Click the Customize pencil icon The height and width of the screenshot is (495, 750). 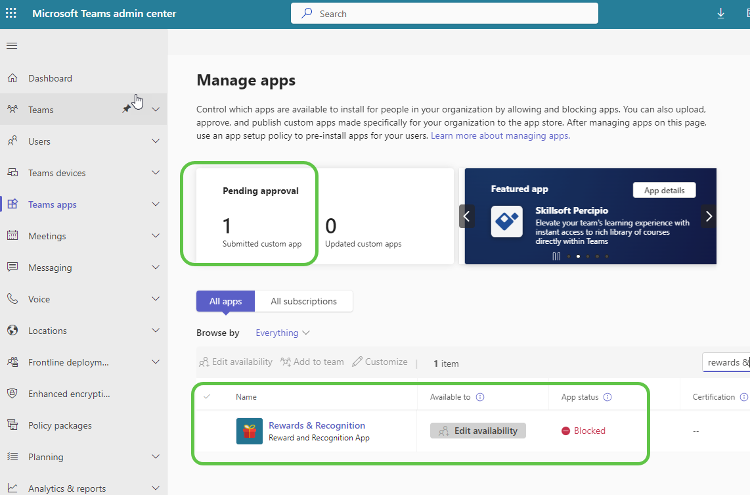pyautogui.click(x=357, y=361)
